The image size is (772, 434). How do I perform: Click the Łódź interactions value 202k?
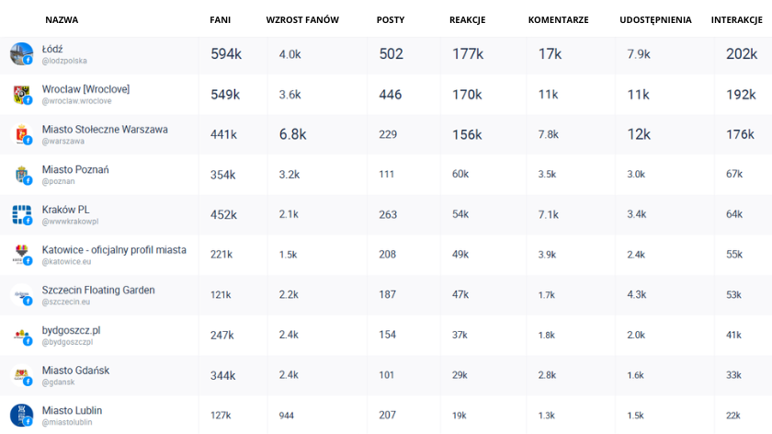pos(742,53)
